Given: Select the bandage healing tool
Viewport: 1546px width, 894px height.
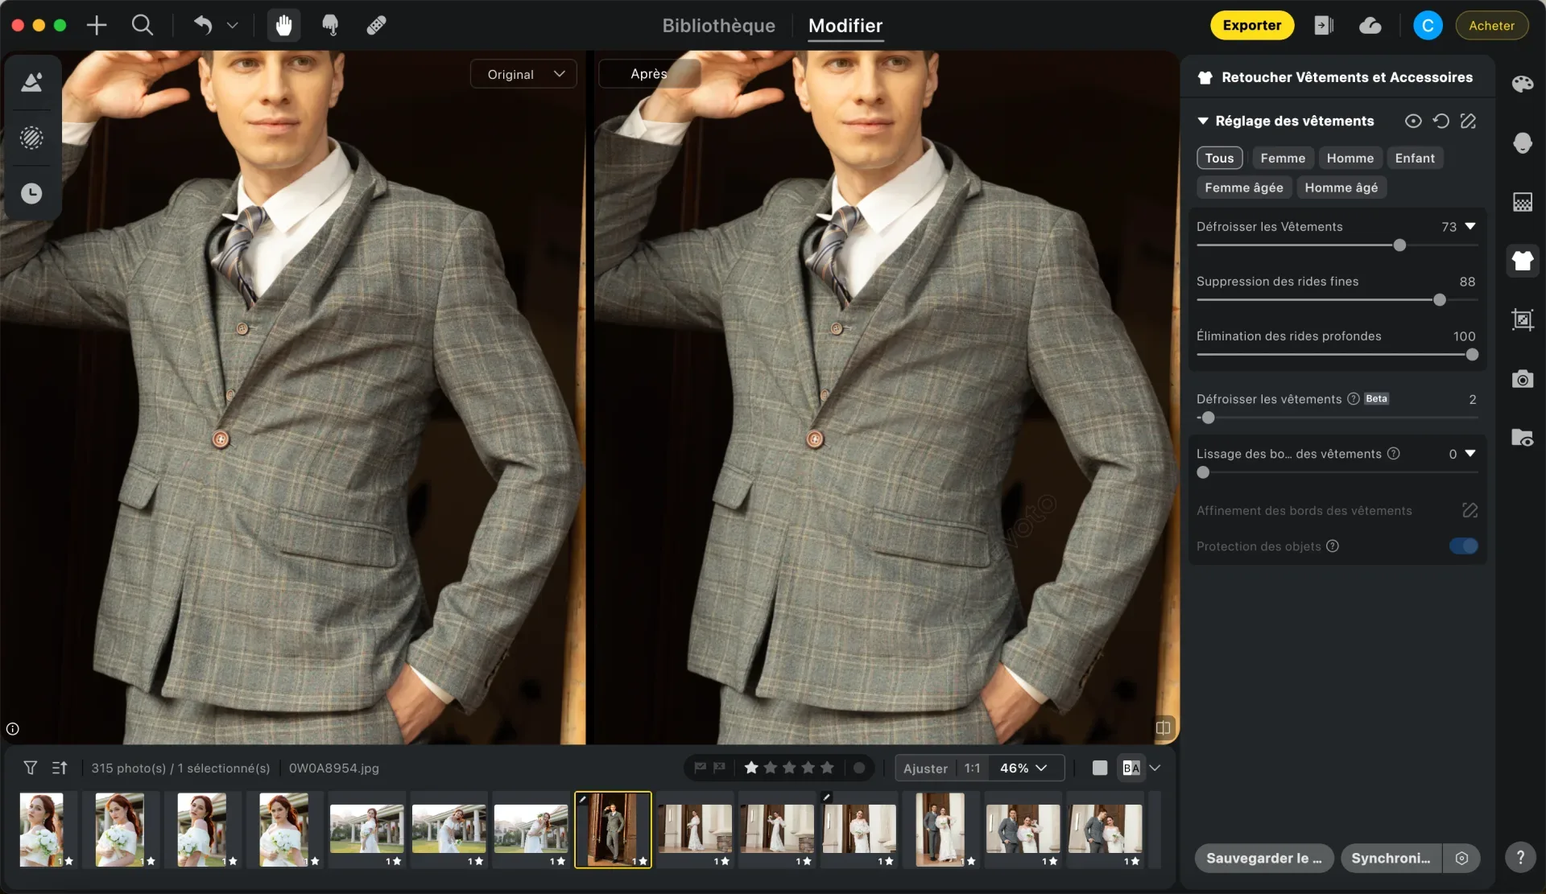Looking at the screenshot, I should click(x=376, y=25).
